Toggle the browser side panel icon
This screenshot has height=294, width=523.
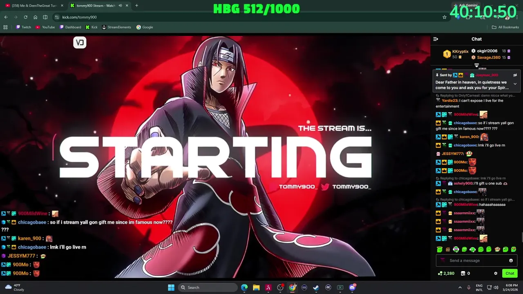coord(45,17)
